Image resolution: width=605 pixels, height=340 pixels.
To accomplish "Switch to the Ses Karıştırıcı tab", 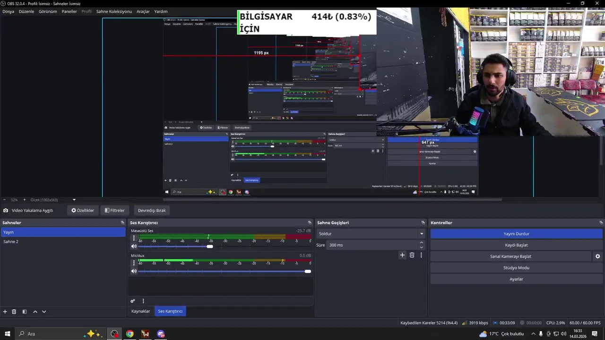I will pos(170,311).
